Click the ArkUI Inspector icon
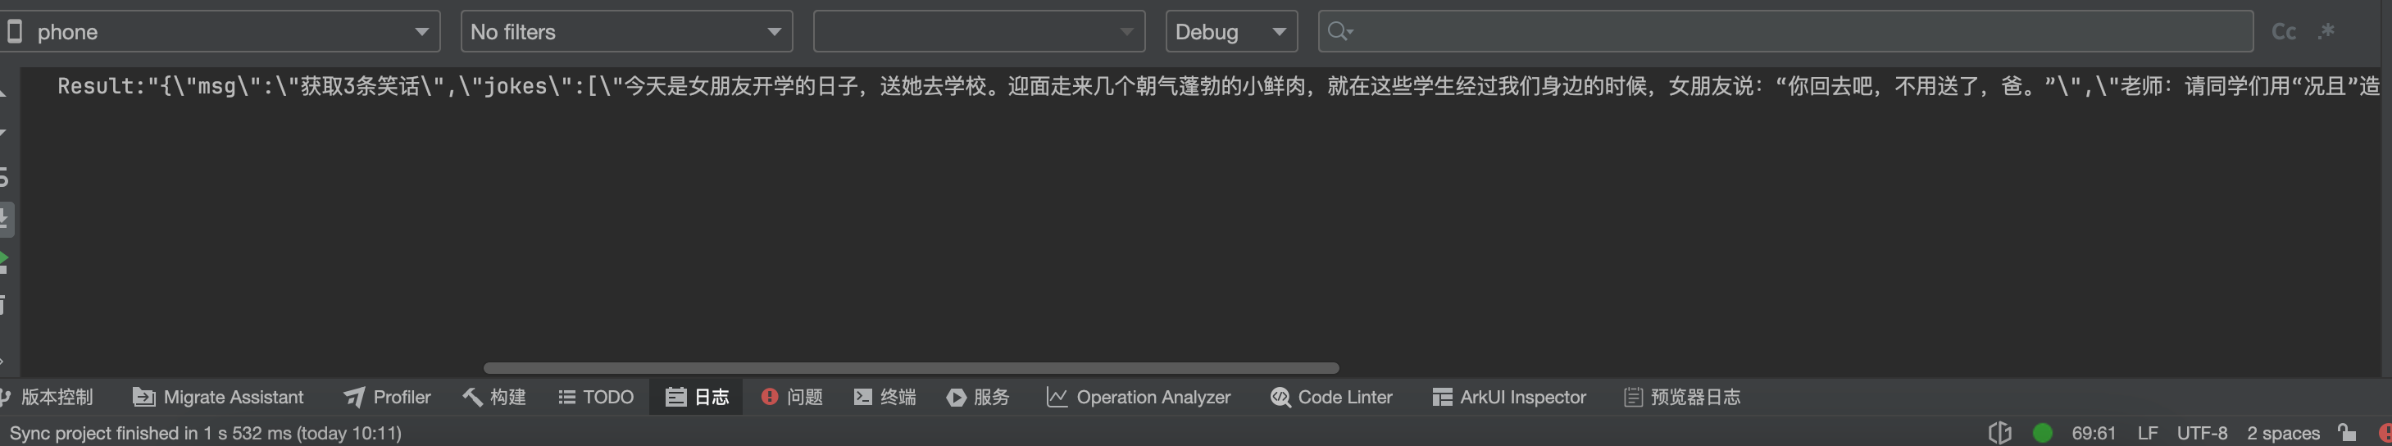 [x=1442, y=397]
